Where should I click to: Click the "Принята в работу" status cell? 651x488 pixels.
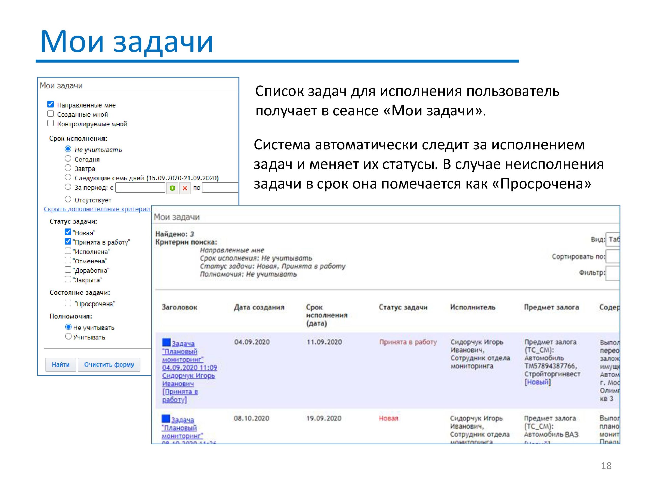[x=408, y=342]
